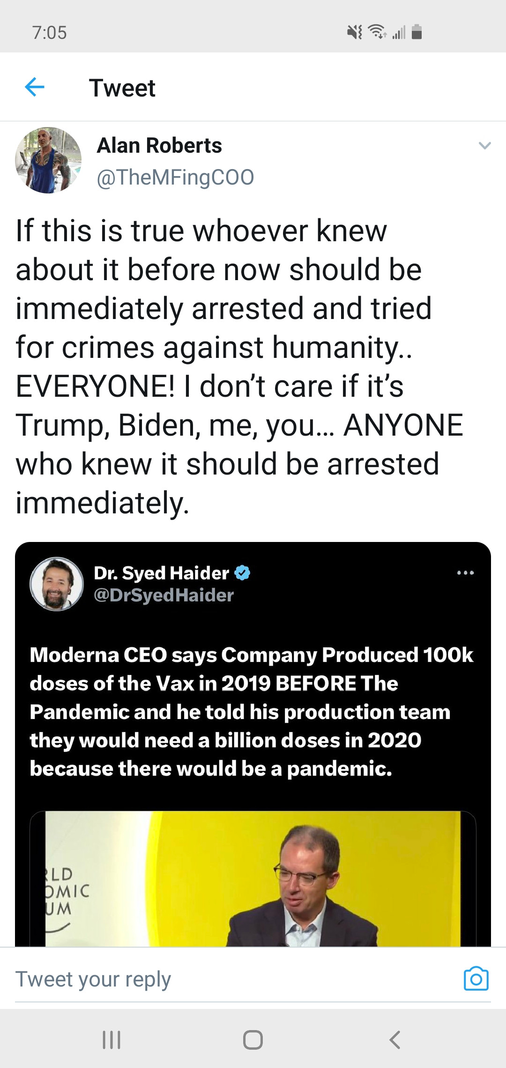
Task: Open the tweet options chevron menu
Action: coord(484,146)
